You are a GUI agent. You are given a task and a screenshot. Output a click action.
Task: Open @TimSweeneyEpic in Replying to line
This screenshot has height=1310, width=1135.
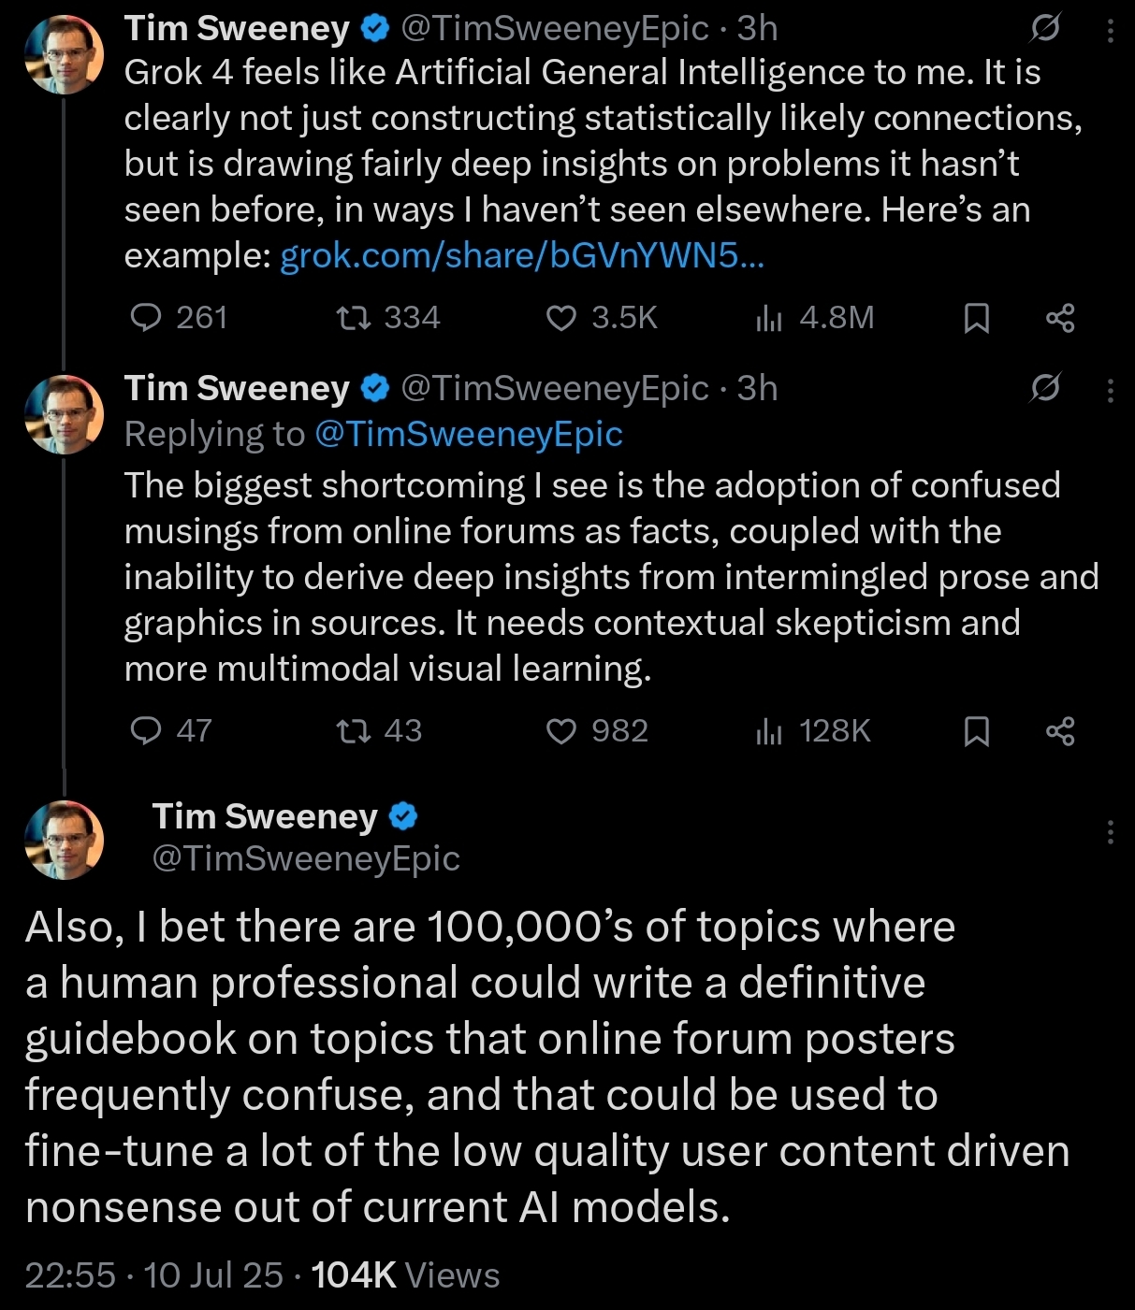pyautogui.click(x=469, y=434)
